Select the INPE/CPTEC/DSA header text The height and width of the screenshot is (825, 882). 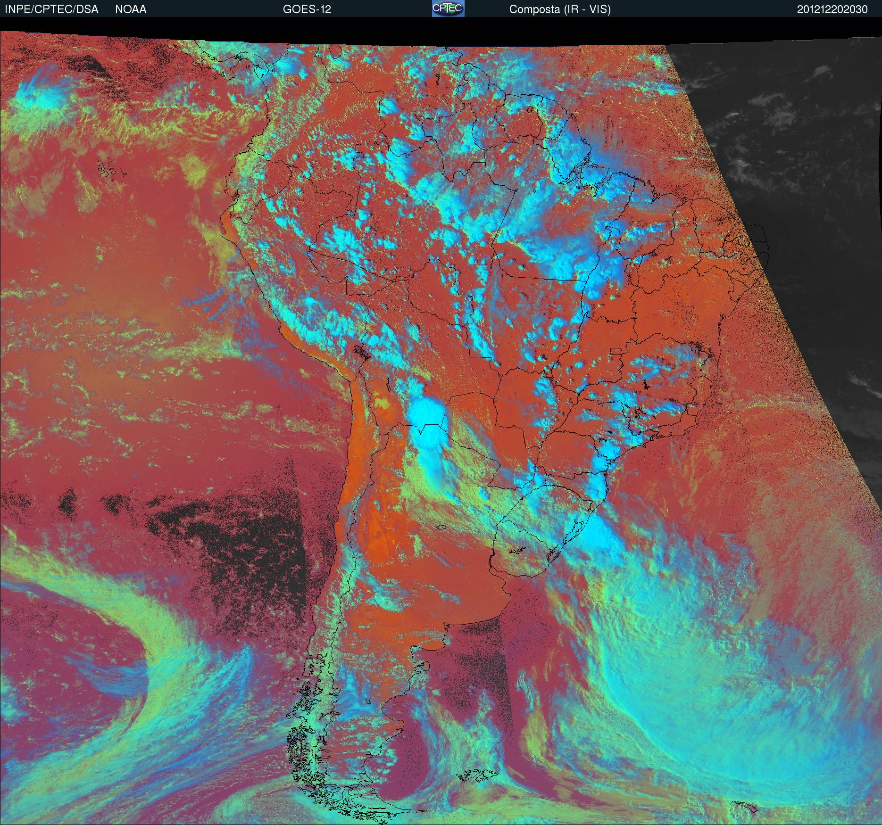[x=51, y=9]
